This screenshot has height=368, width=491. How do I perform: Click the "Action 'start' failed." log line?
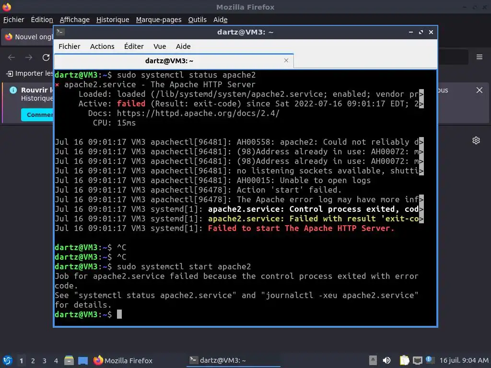tap(289, 190)
